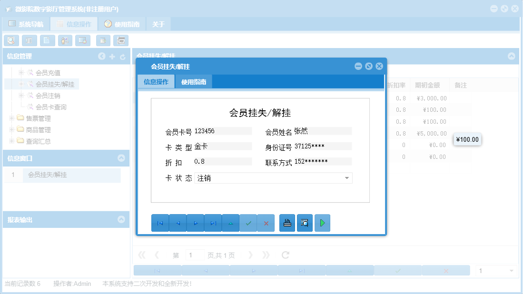Cancel the edit with the red X button
523x294 pixels.
coord(266,223)
